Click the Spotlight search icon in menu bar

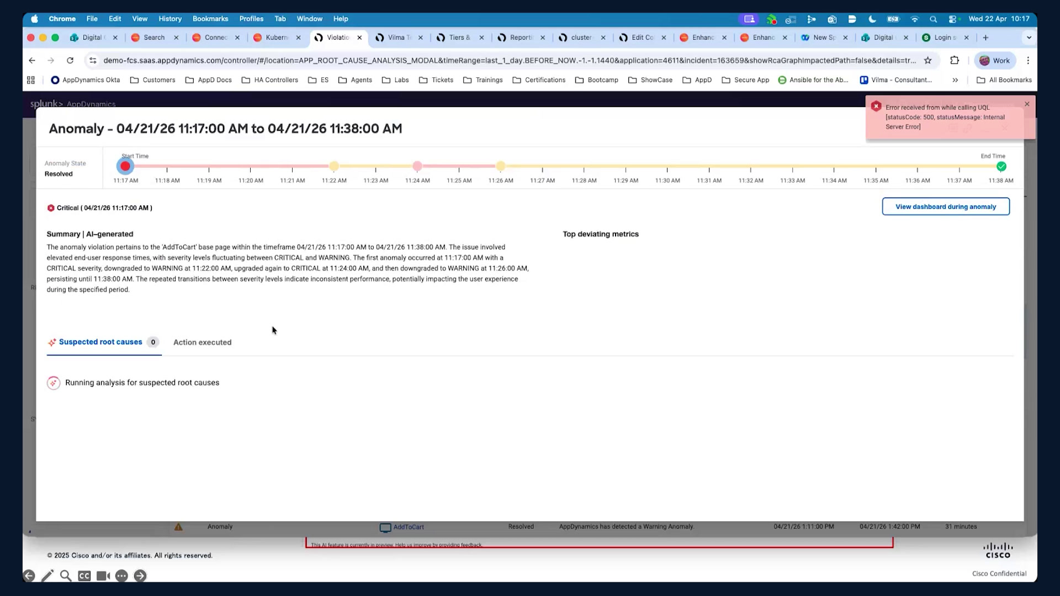pyautogui.click(x=933, y=19)
